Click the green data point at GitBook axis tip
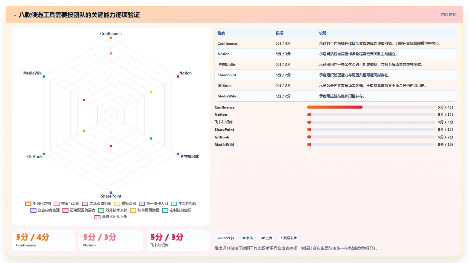Image resolution: width=469 pixels, height=263 pixels. tap(44, 154)
